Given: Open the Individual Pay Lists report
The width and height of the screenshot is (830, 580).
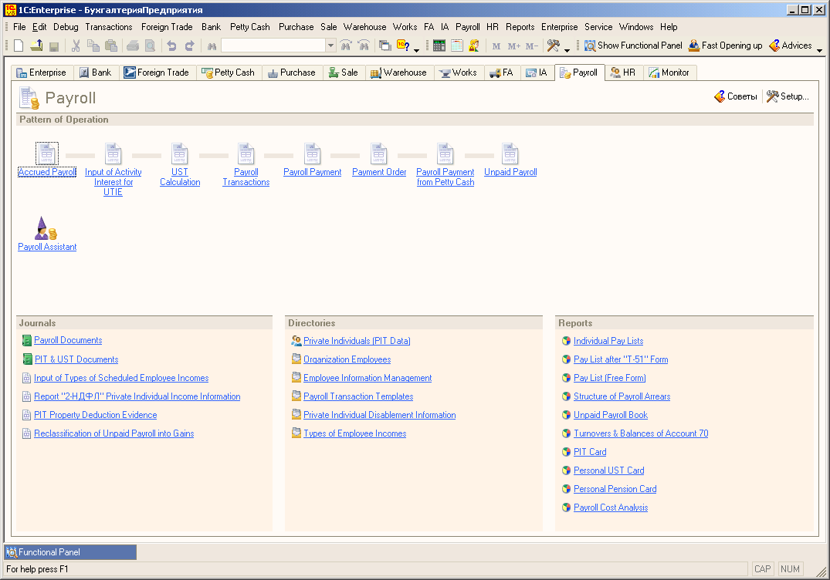Looking at the screenshot, I should pyautogui.click(x=608, y=341).
